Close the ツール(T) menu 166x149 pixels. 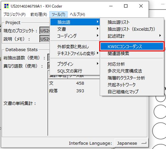click(x=58, y=14)
